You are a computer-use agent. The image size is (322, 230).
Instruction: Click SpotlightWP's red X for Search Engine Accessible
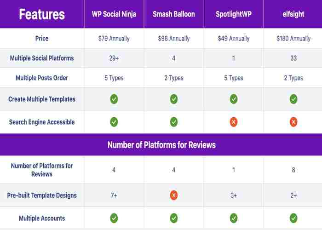(234, 122)
